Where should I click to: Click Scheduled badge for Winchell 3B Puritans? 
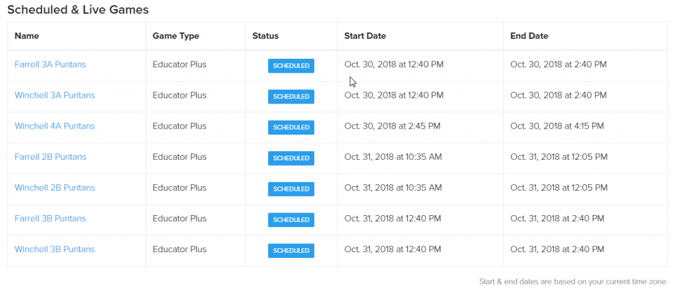(x=291, y=251)
